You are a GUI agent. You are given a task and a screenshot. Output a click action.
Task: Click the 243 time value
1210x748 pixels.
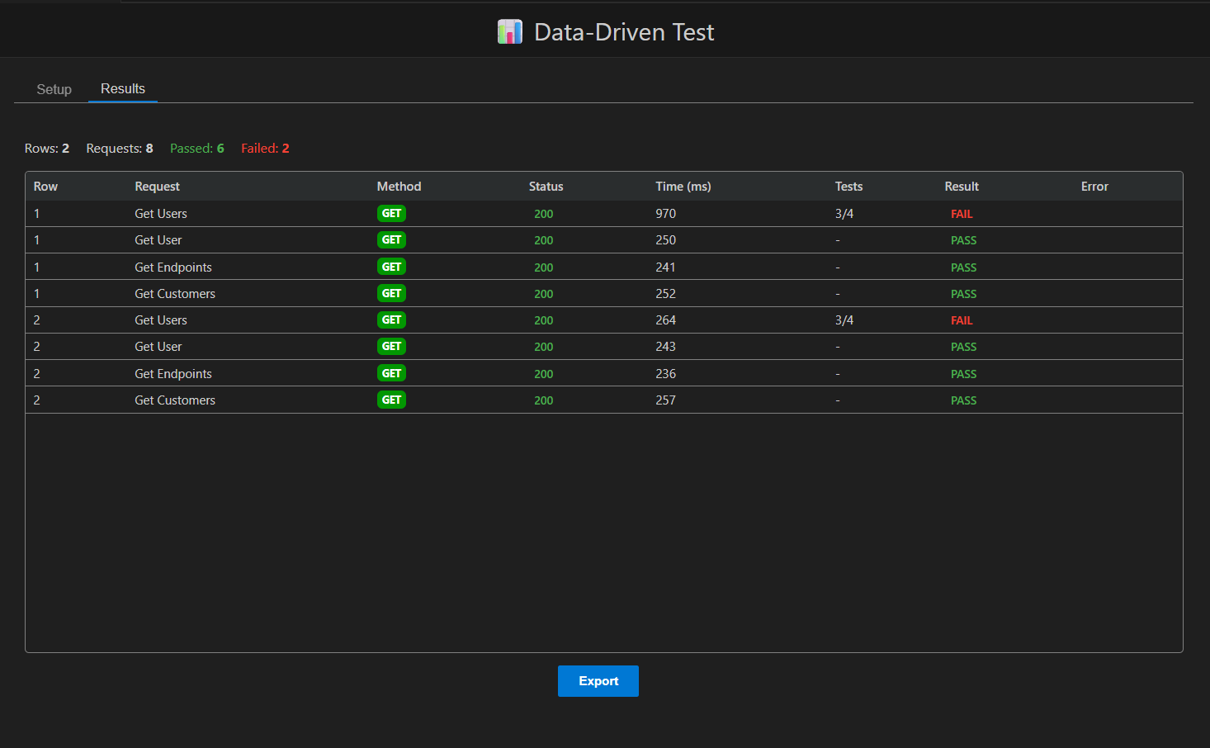pos(666,347)
